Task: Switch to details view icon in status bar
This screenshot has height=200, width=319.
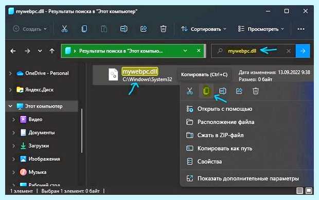Action: click(299, 191)
